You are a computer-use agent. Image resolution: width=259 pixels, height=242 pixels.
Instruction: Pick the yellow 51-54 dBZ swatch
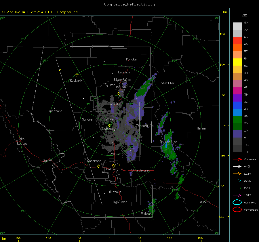[237, 62]
